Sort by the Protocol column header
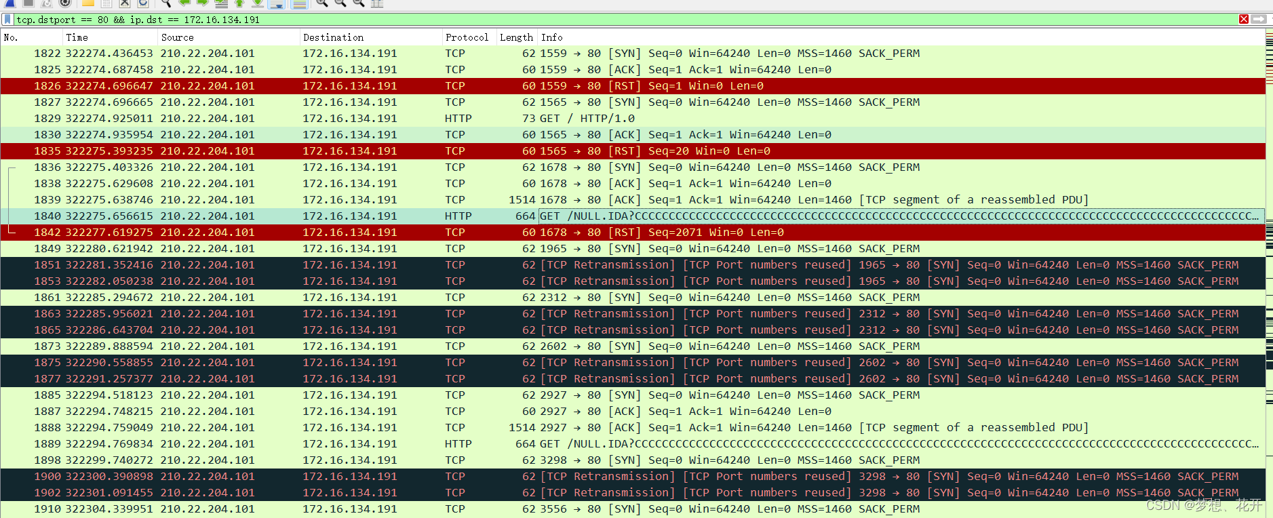1273x518 pixels. [x=469, y=37]
